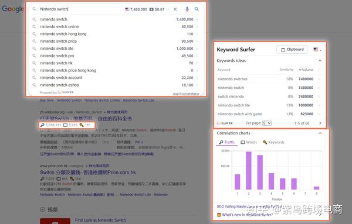Open the Wikipedia 任天堂Switch result title

coord(86,119)
